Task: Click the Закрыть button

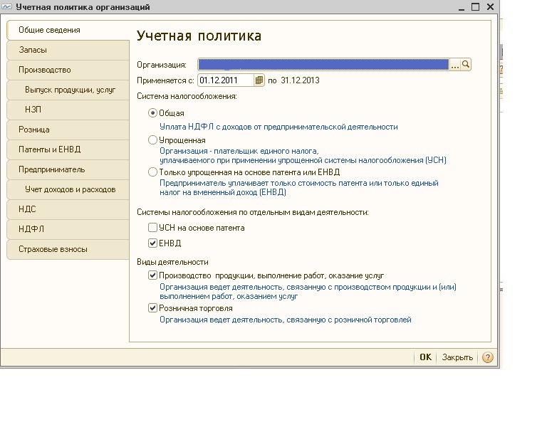Action: coord(457,357)
